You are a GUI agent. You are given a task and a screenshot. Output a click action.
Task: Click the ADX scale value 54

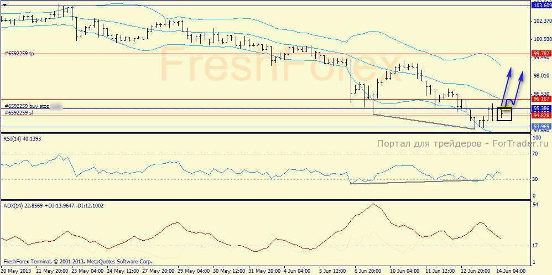536,205
